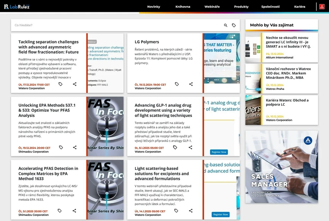
Task: Share the Tackling separation challenges webinar
Action: 75,84
